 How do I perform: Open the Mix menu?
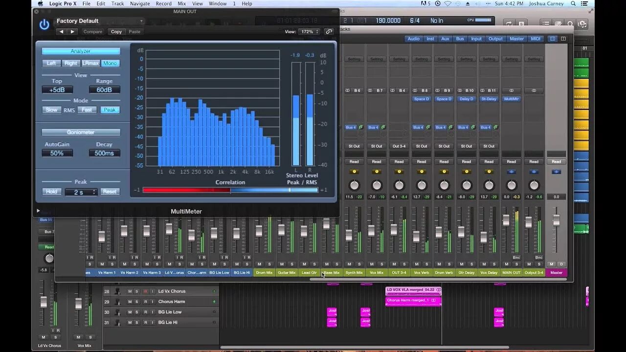182,3
